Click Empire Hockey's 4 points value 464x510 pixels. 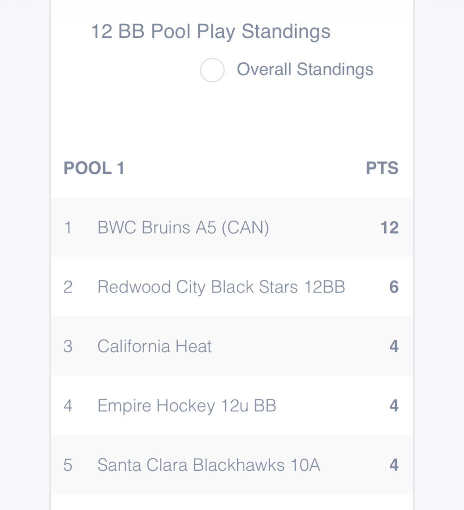(394, 405)
